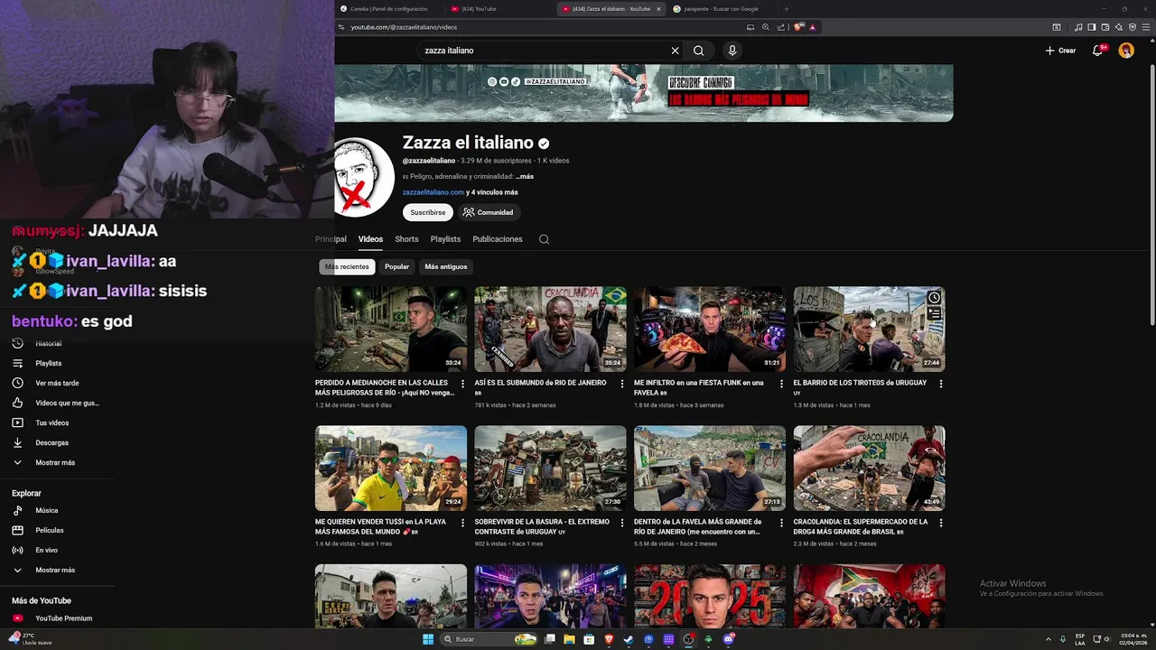The width and height of the screenshot is (1156, 650).
Task: Clear the YouTube search box text
Action: (x=675, y=51)
